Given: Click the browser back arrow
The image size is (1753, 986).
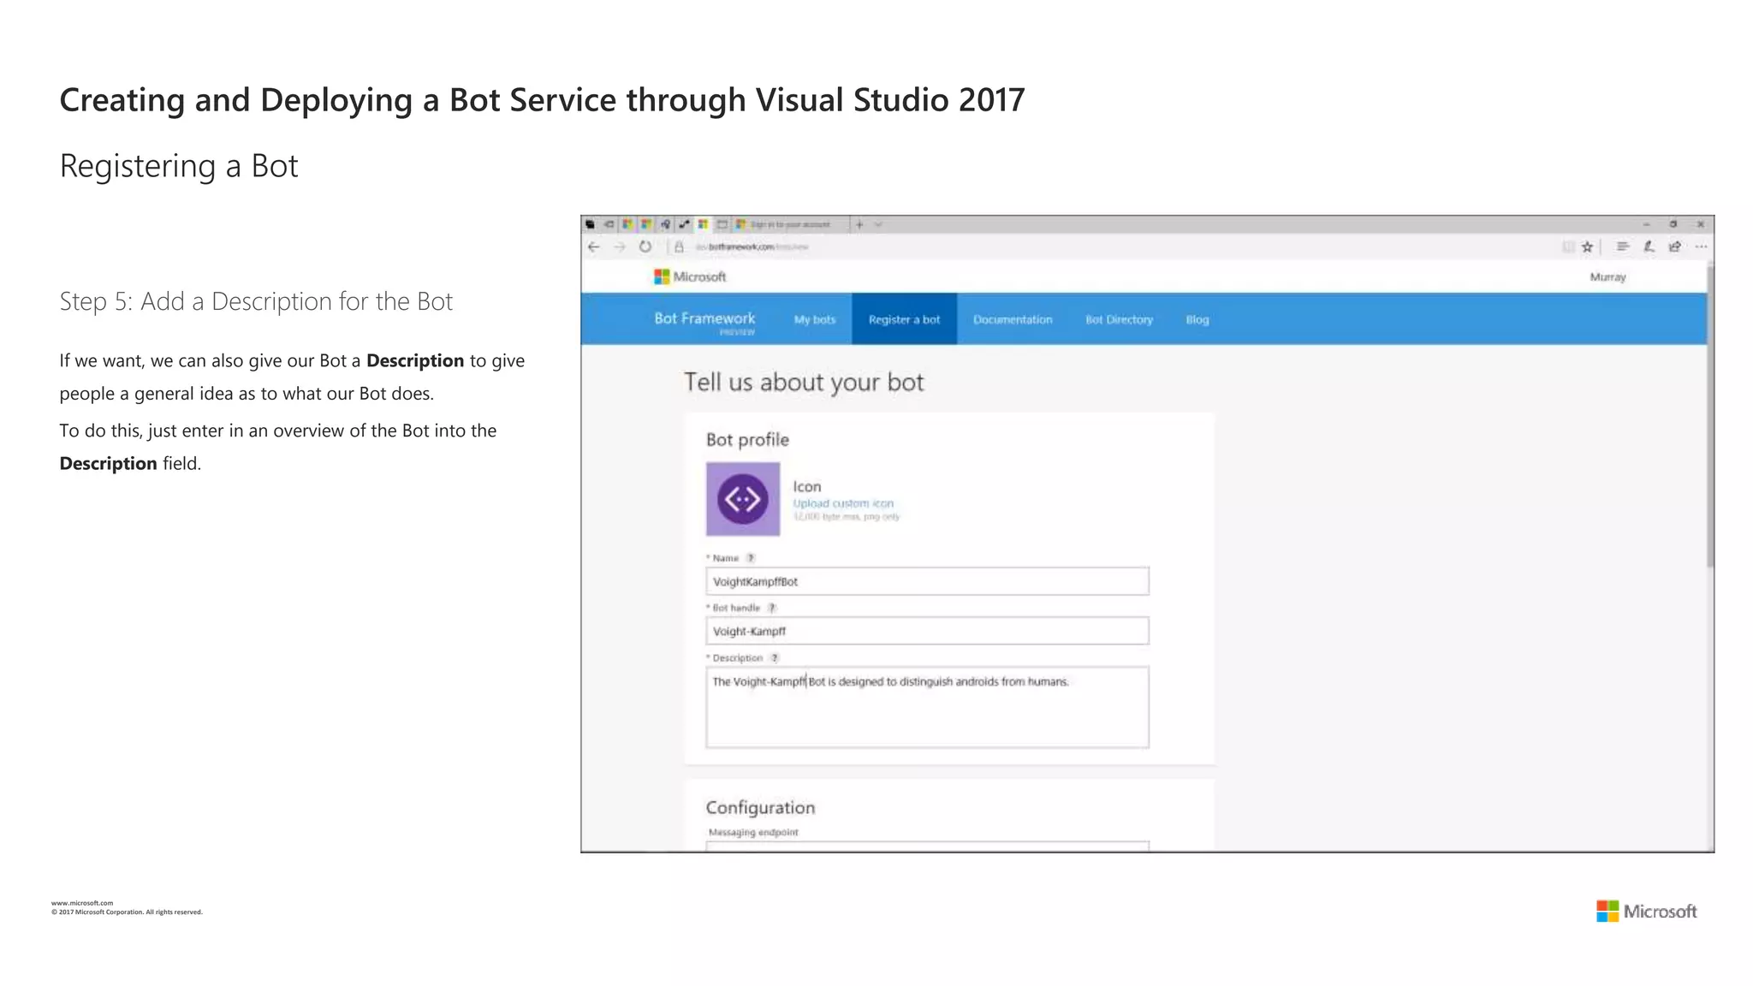Looking at the screenshot, I should click(594, 246).
